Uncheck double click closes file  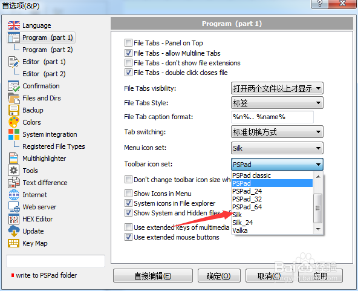click(x=128, y=73)
